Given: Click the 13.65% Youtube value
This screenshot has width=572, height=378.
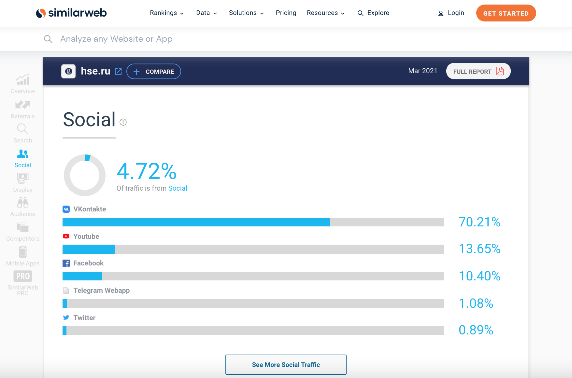Looking at the screenshot, I should tap(479, 249).
